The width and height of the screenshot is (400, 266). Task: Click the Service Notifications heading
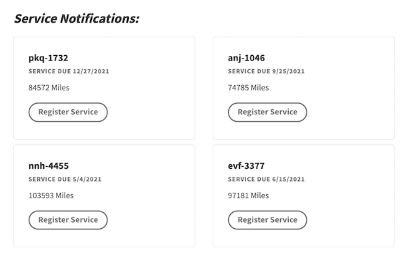(77, 18)
